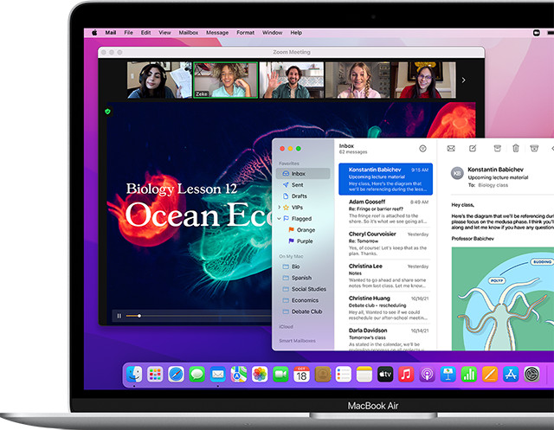Pause the Zoom shared video

click(x=119, y=316)
